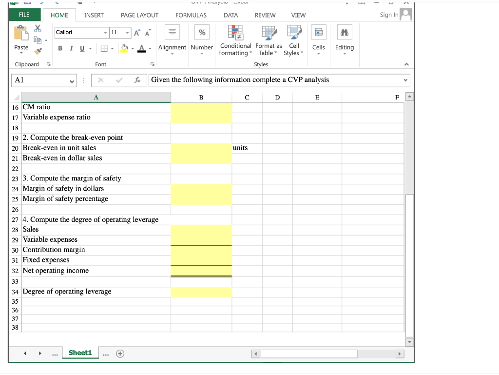Image resolution: width=499 pixels, height=375 pixels.
Task: Click the Cancel X formula button
Action: click(x=100, y=80)
